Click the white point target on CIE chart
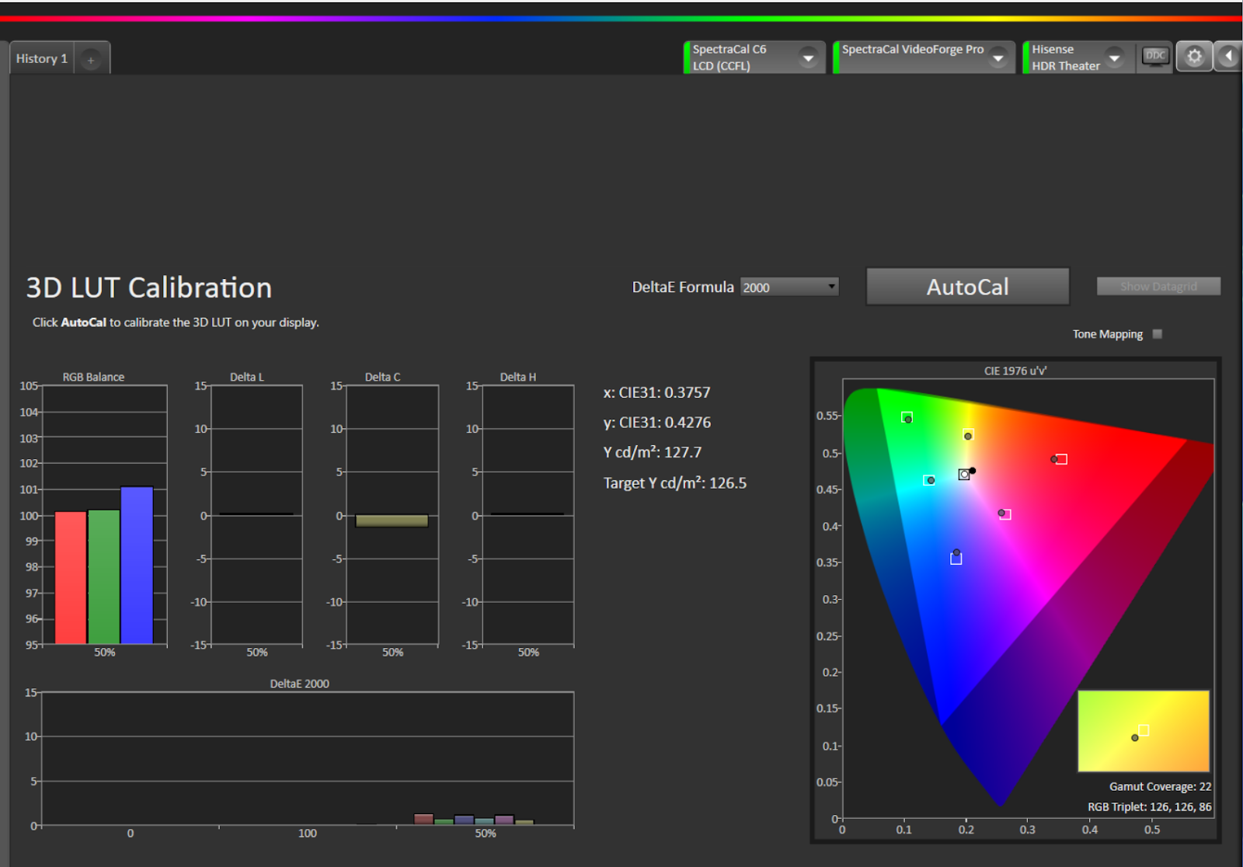The height and width of the screenshot is (867, 1243). (964, 474)
